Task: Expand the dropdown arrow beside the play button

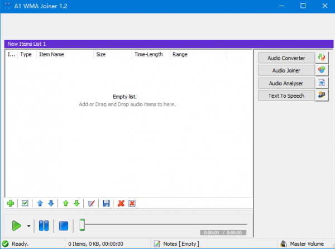Action: [28, 226]
